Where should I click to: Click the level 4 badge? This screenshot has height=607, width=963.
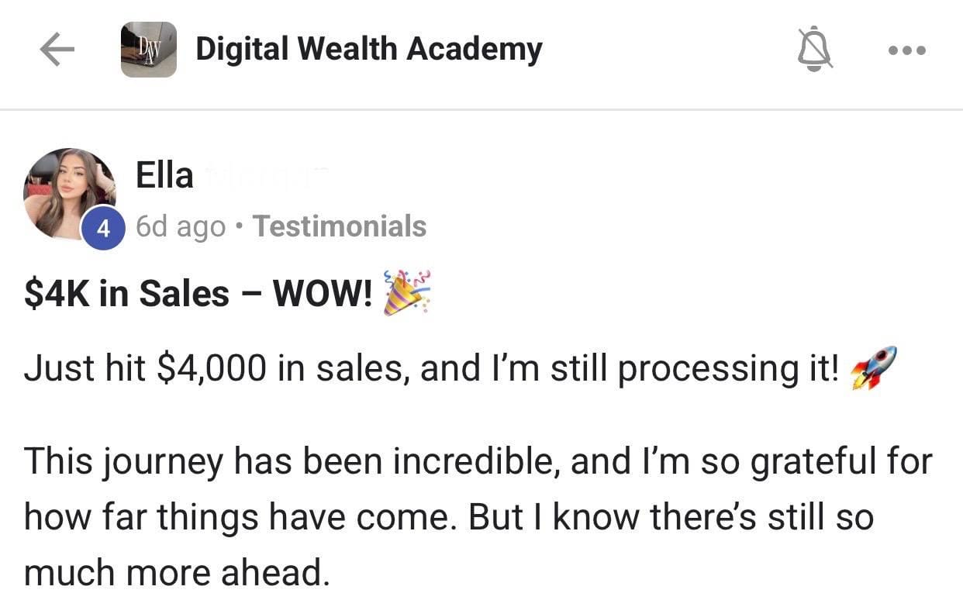point(103,227)
